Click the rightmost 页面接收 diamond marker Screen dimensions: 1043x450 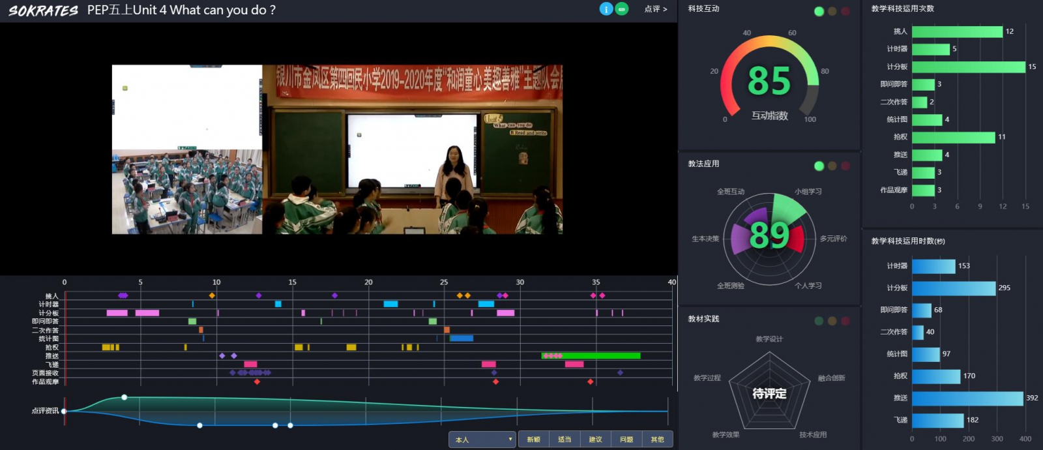point(620,372)
